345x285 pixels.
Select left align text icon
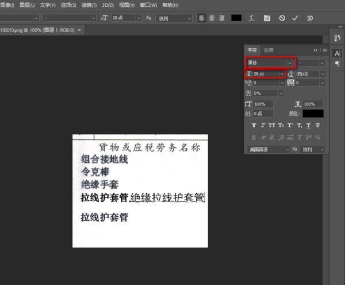[202, 18]
